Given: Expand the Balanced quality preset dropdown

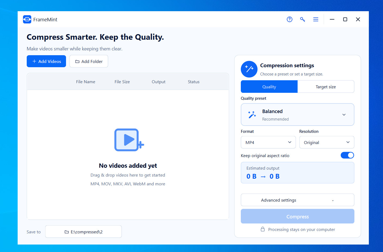Looking at the screenshot, I should point(297,115).
